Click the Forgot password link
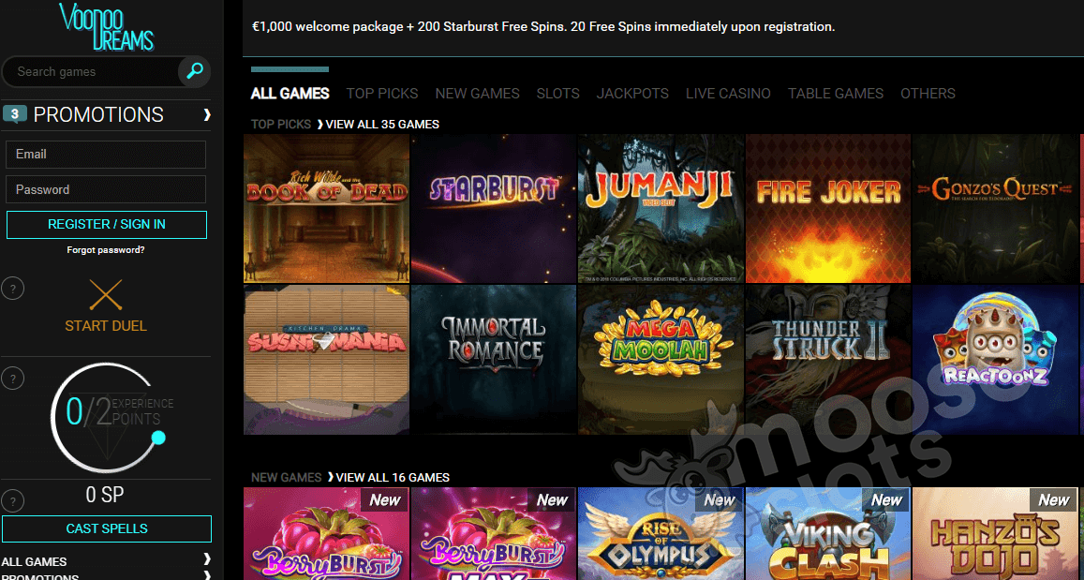The image size is (1084, 580). tap(106, 250)
